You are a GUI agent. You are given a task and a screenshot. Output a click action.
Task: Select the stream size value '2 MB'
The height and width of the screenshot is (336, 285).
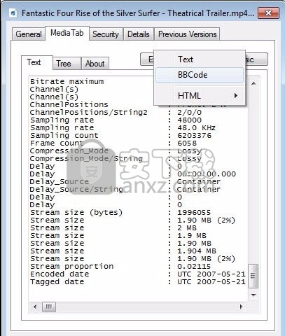(x=187, y=228)
